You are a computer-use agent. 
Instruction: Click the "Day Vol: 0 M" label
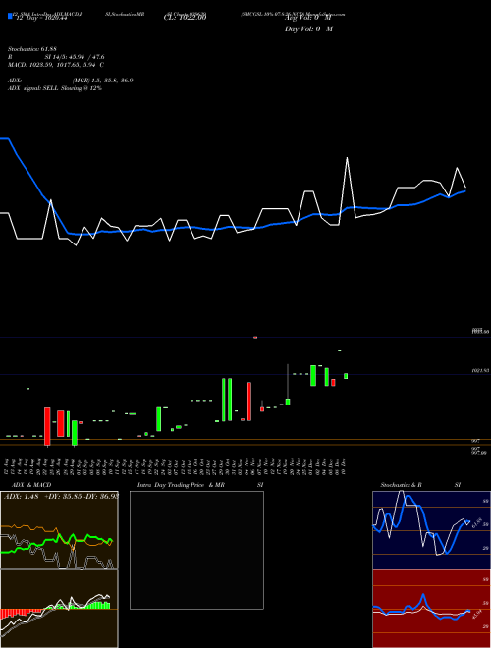(308, 29)
